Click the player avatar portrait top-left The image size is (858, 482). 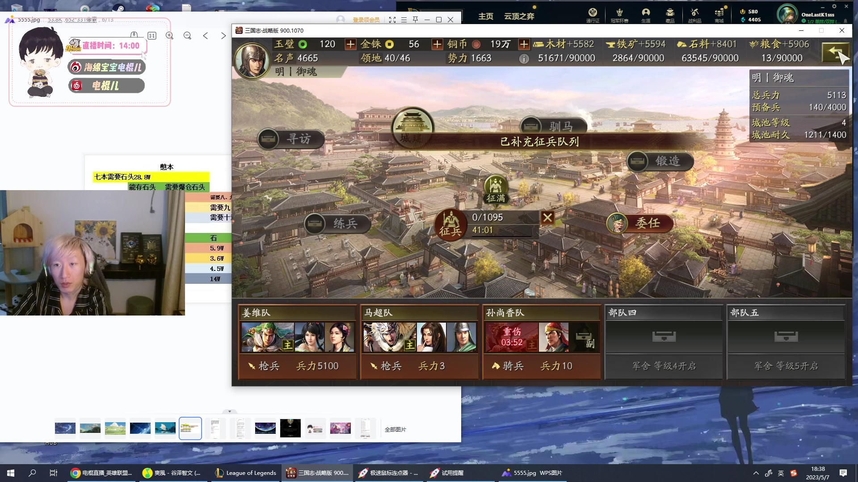[252, 60]
